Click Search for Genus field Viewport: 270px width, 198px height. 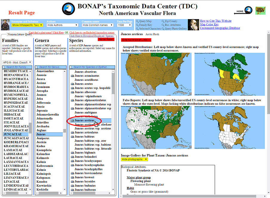pos(51,67)
